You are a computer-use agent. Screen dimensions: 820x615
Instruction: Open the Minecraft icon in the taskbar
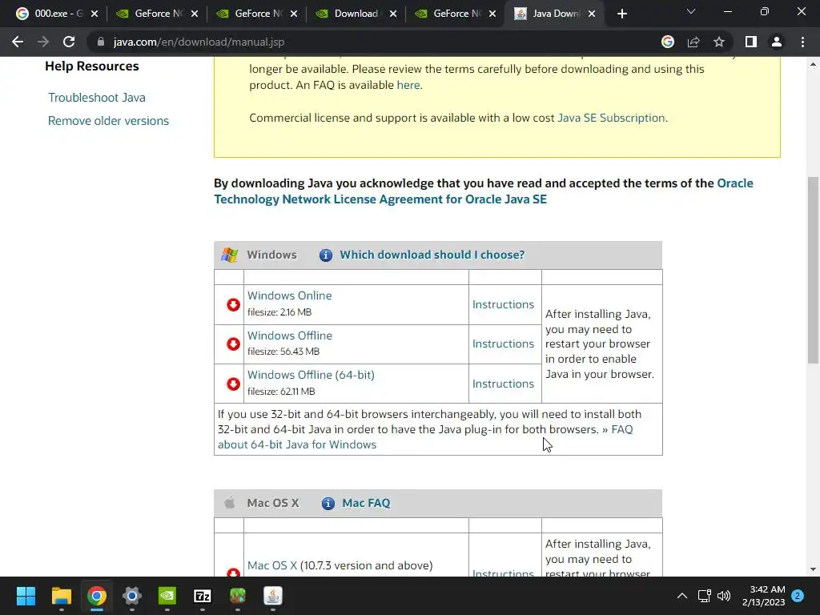click(237, 596)
